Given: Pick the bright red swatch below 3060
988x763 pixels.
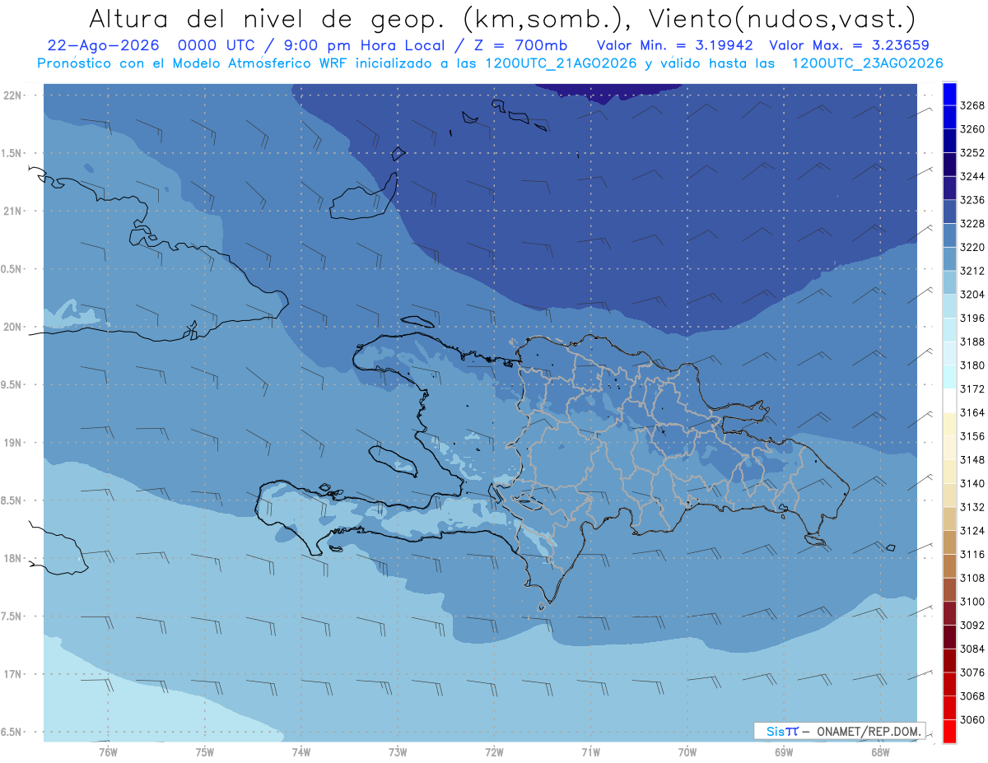Looking at the screenshot, I should tap(948, 731).
